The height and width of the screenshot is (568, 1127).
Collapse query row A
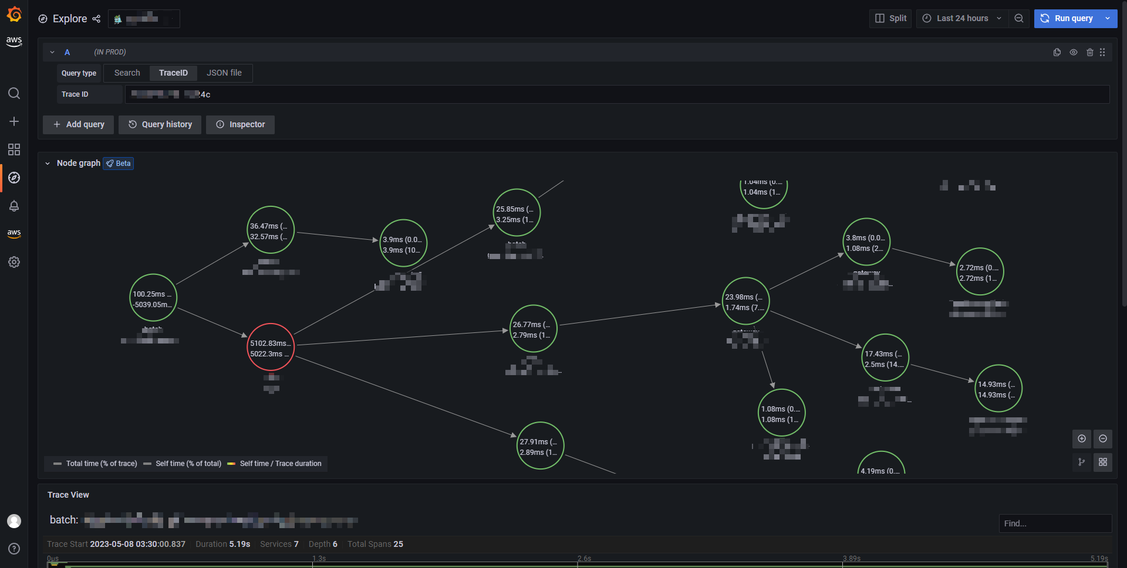coord(52,52)
